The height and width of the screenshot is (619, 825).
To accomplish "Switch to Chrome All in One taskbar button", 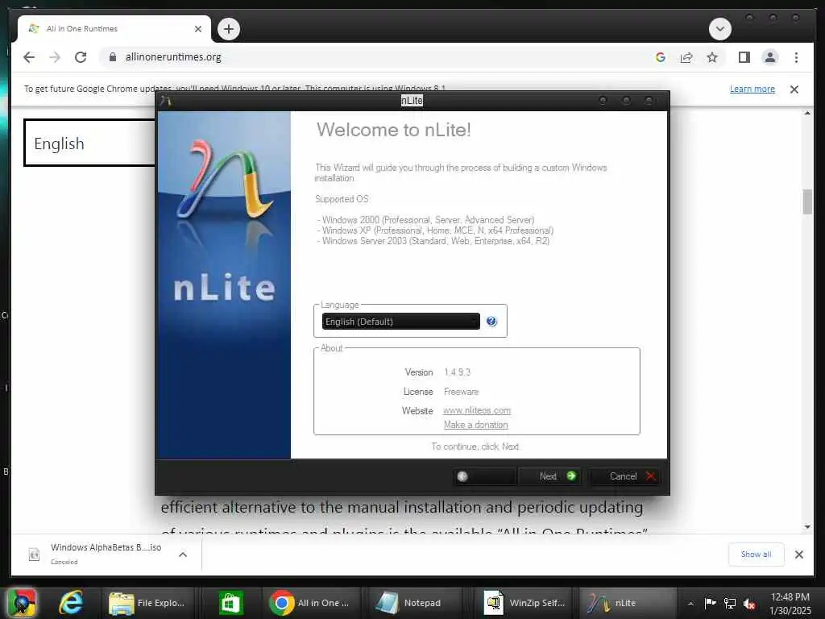I will click(310, 603).
